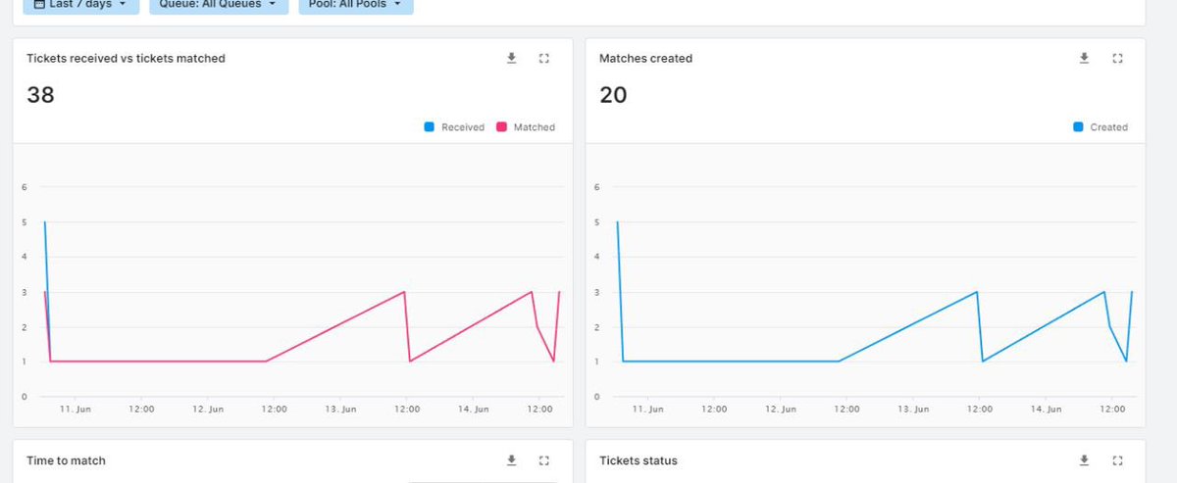This screenshot has width=1177, height=483.
Task: Click the total value 38
Action: coord(40,95)
